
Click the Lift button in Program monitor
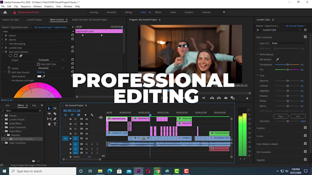coord(212,98)
